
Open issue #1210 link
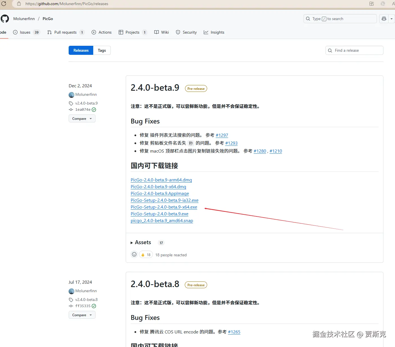tap(276, 151)
